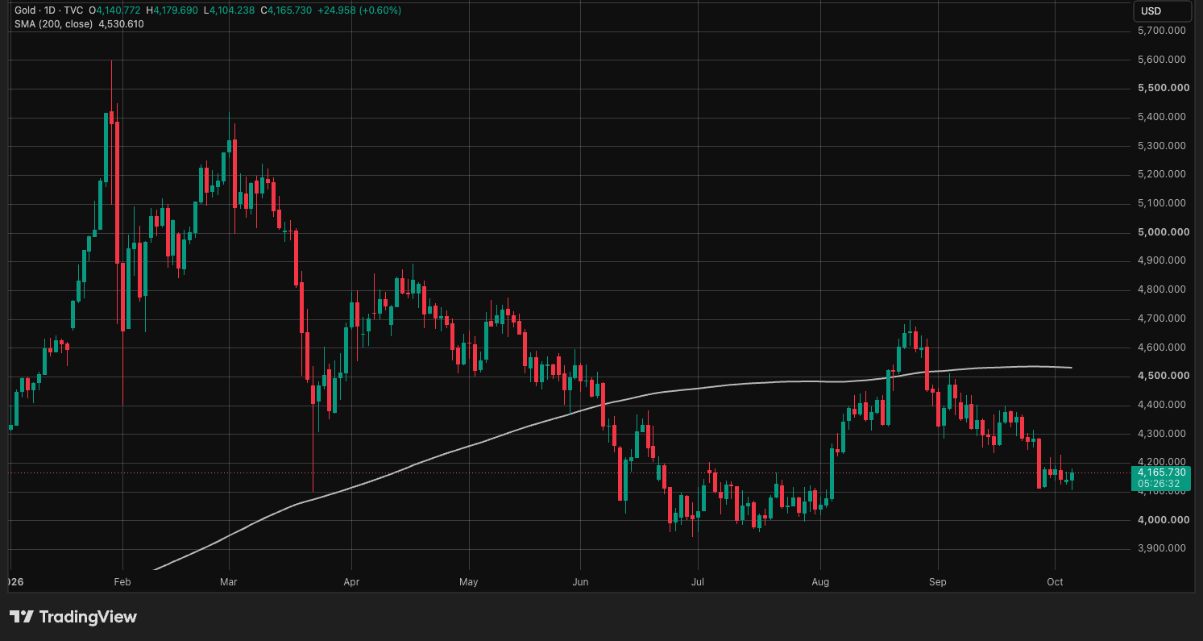1203x641 pixels.
Task: Click the 5,700.000 price axis label
Action: pos(1160,31)
